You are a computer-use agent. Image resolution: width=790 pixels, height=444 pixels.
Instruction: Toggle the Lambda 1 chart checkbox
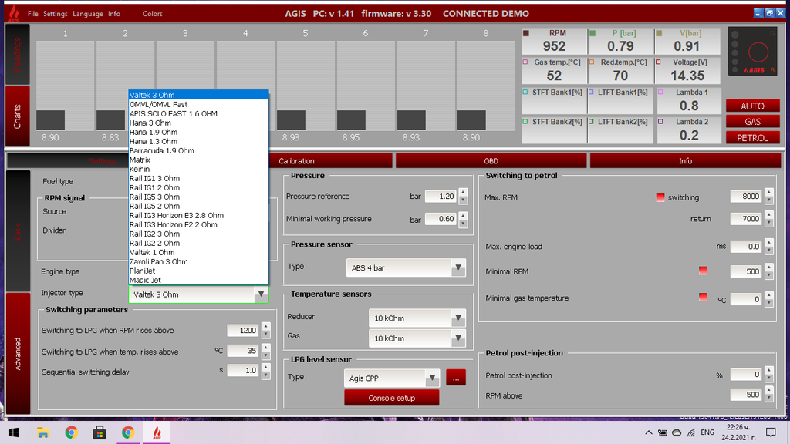pos(660,92)
